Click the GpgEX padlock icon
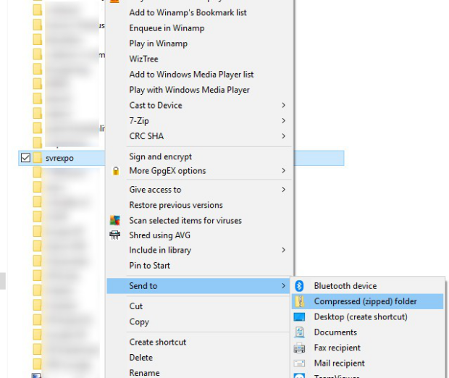Image resolution: width=449 pixels, height=378 pixels. click(116, 171)
